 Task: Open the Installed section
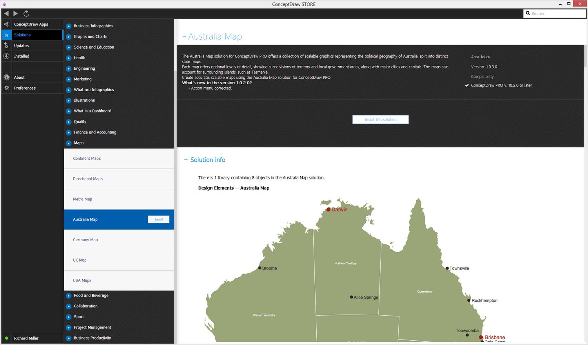(22, 56)
